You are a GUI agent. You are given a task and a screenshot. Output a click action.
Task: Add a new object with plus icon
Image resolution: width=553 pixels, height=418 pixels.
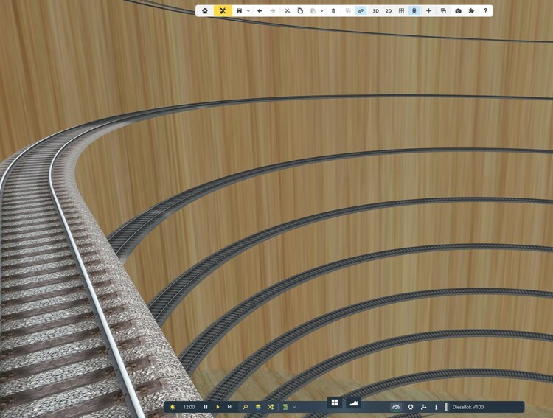pos(428,11)
